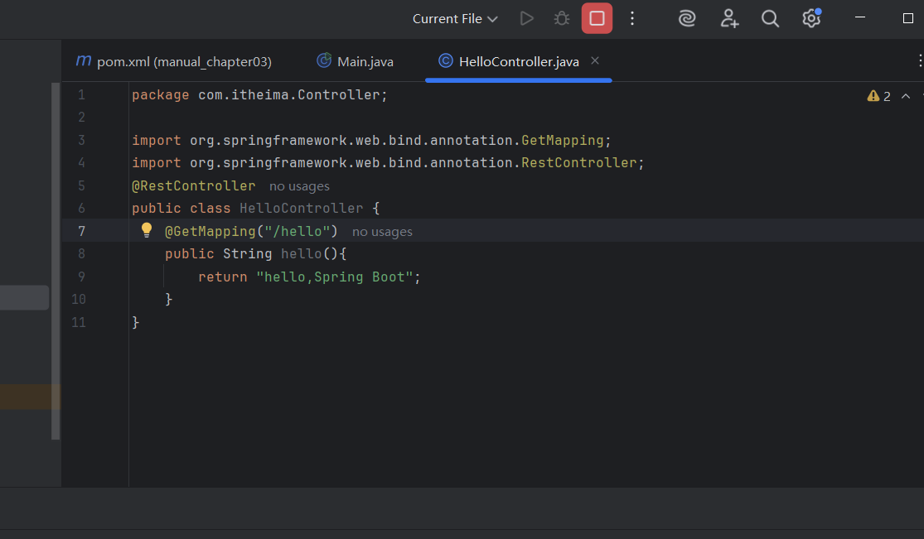Close the HelloController.java tab
The image size is (924, 539).
(595, 60)
